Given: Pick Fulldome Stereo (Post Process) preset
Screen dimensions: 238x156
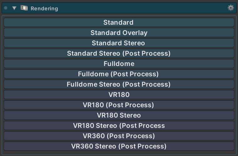Looking at the screenshot, I should click(119, 84).
